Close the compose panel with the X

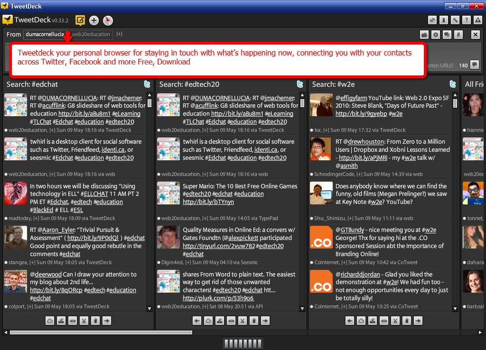(x=476, y=35)
